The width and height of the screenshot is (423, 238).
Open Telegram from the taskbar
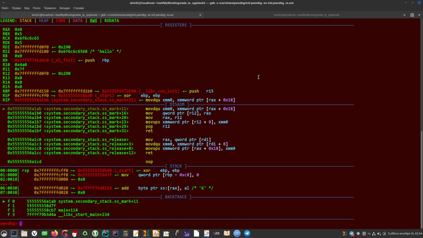pyautogui.click(x=247, y=234)
